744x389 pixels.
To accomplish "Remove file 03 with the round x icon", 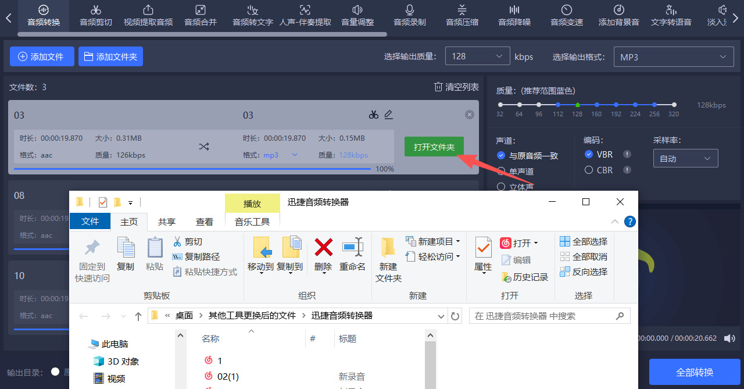I will point(470,115).
